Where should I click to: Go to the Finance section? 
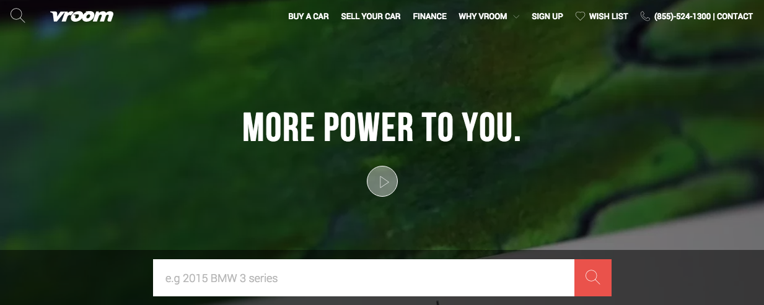click(429, 16)
